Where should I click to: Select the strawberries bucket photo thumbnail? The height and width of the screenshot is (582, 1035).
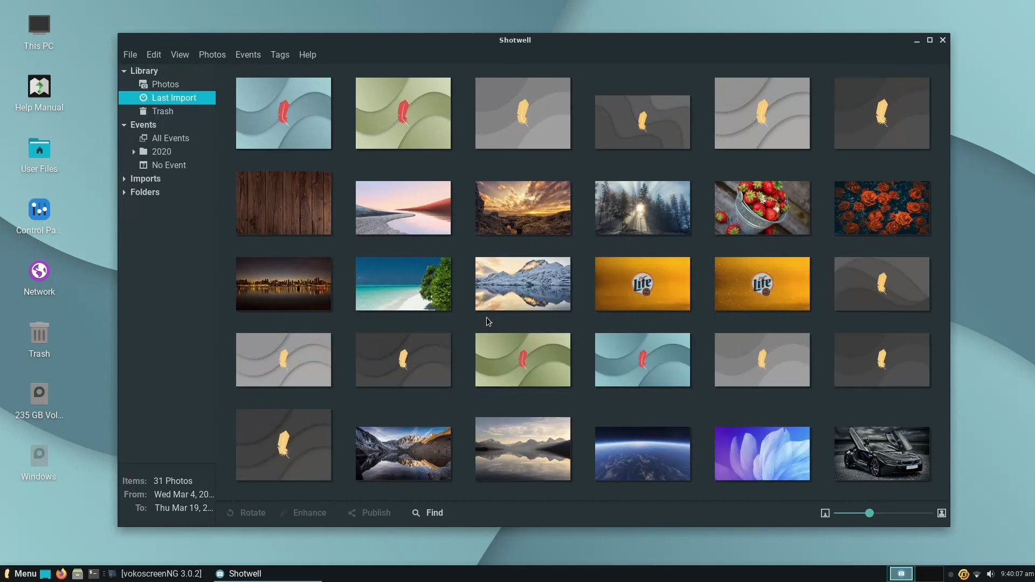click(762, 207)
